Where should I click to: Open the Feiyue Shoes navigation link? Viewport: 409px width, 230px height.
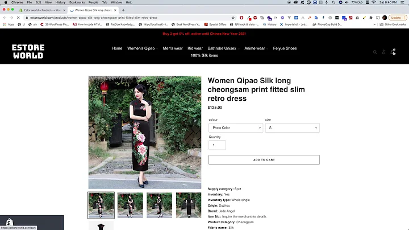(285, 48)
